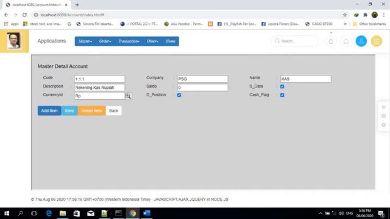390x219 pixels.
Task: Open the Apps bookmarks shortcut
Action: [x=12, y=24]
